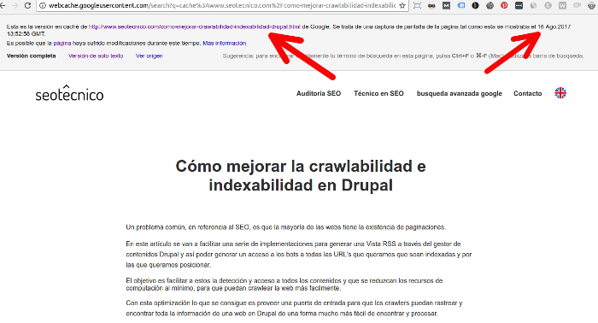
Task: Click the dark navy square extension icon
Action: pos(519,6)
